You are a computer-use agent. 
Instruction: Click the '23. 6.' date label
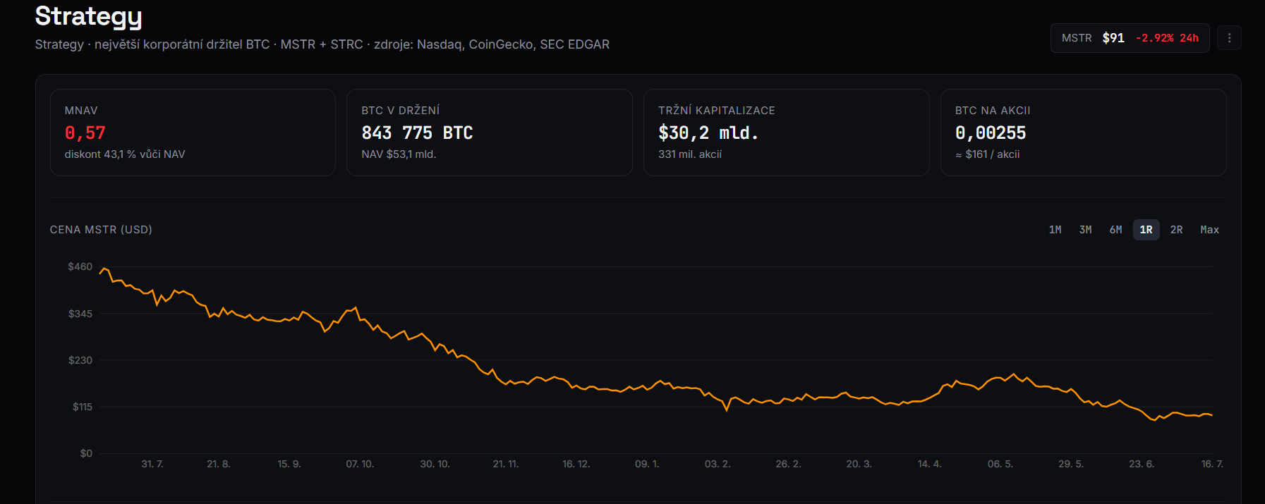tap(1142, 464)
